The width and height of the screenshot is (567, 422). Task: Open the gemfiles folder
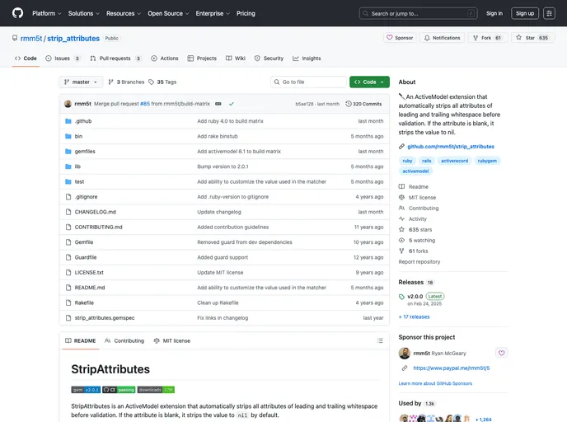(85, 152)
